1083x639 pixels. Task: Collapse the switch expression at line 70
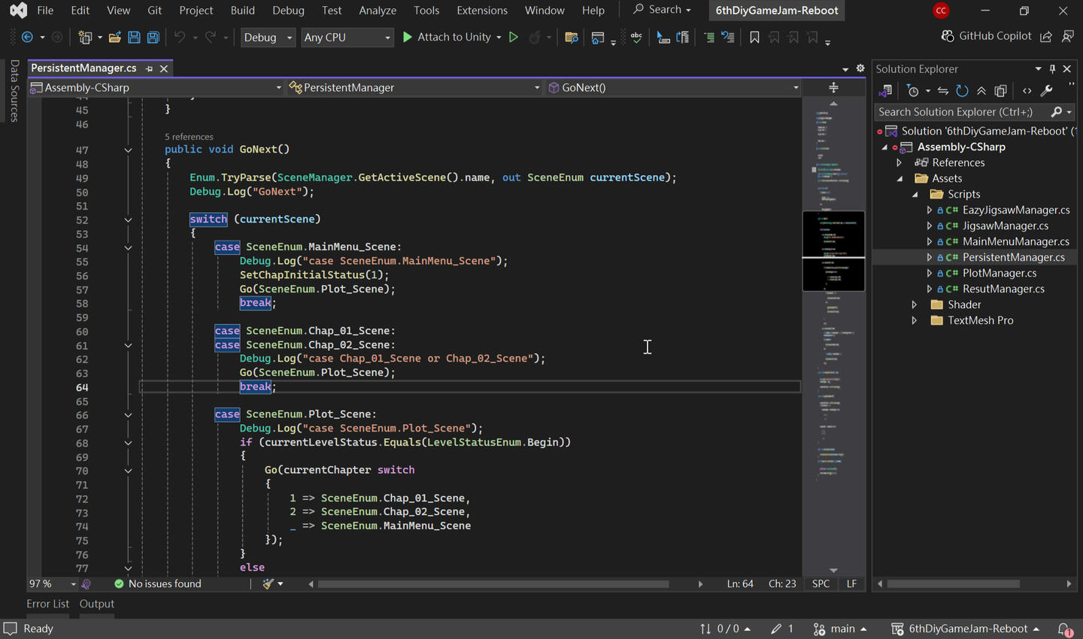pyautogui.click(x=128, y=471)
